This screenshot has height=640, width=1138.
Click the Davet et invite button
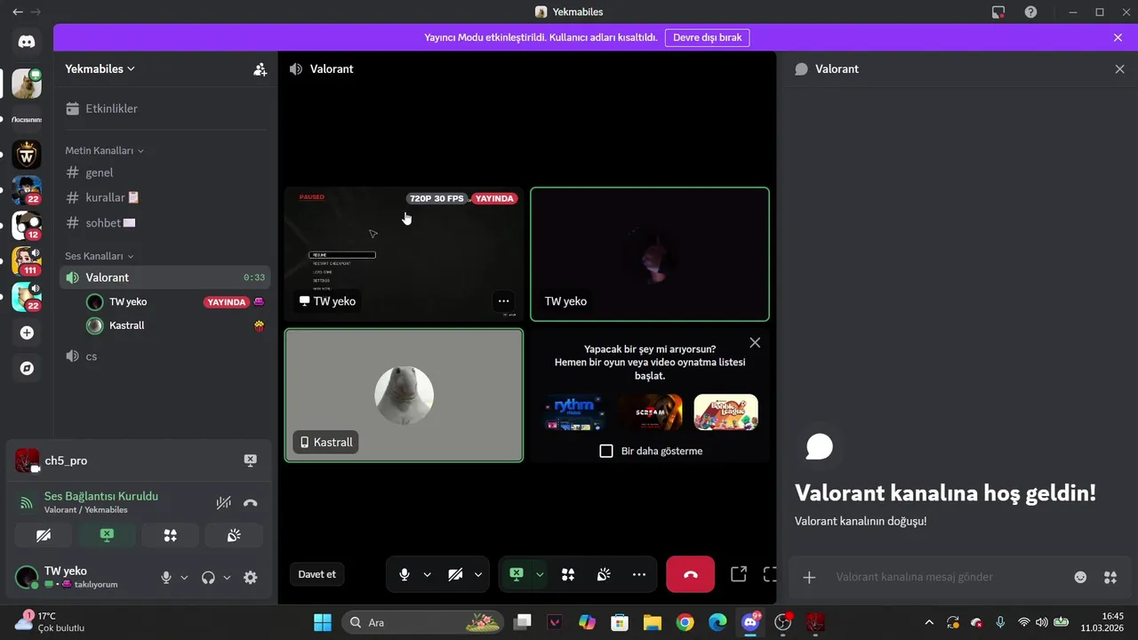(x=317, y=574)
